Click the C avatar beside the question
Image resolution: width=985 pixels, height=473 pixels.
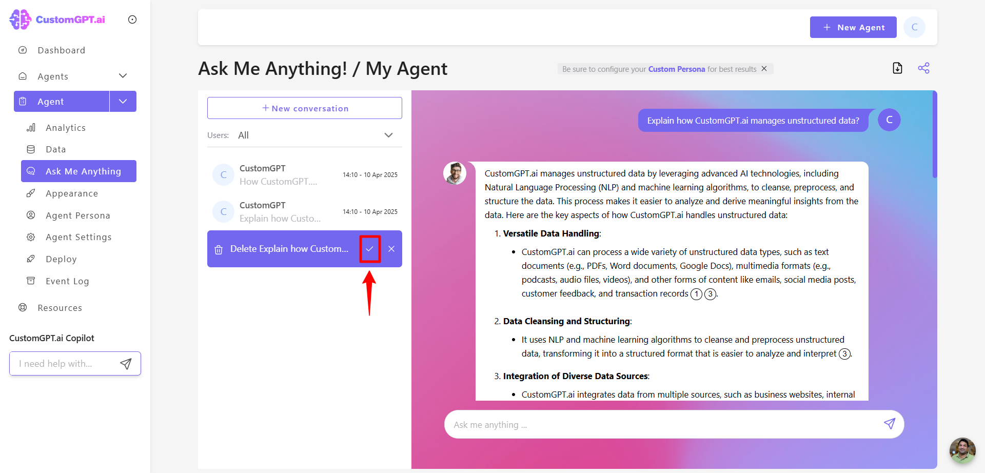pos(889,120)
